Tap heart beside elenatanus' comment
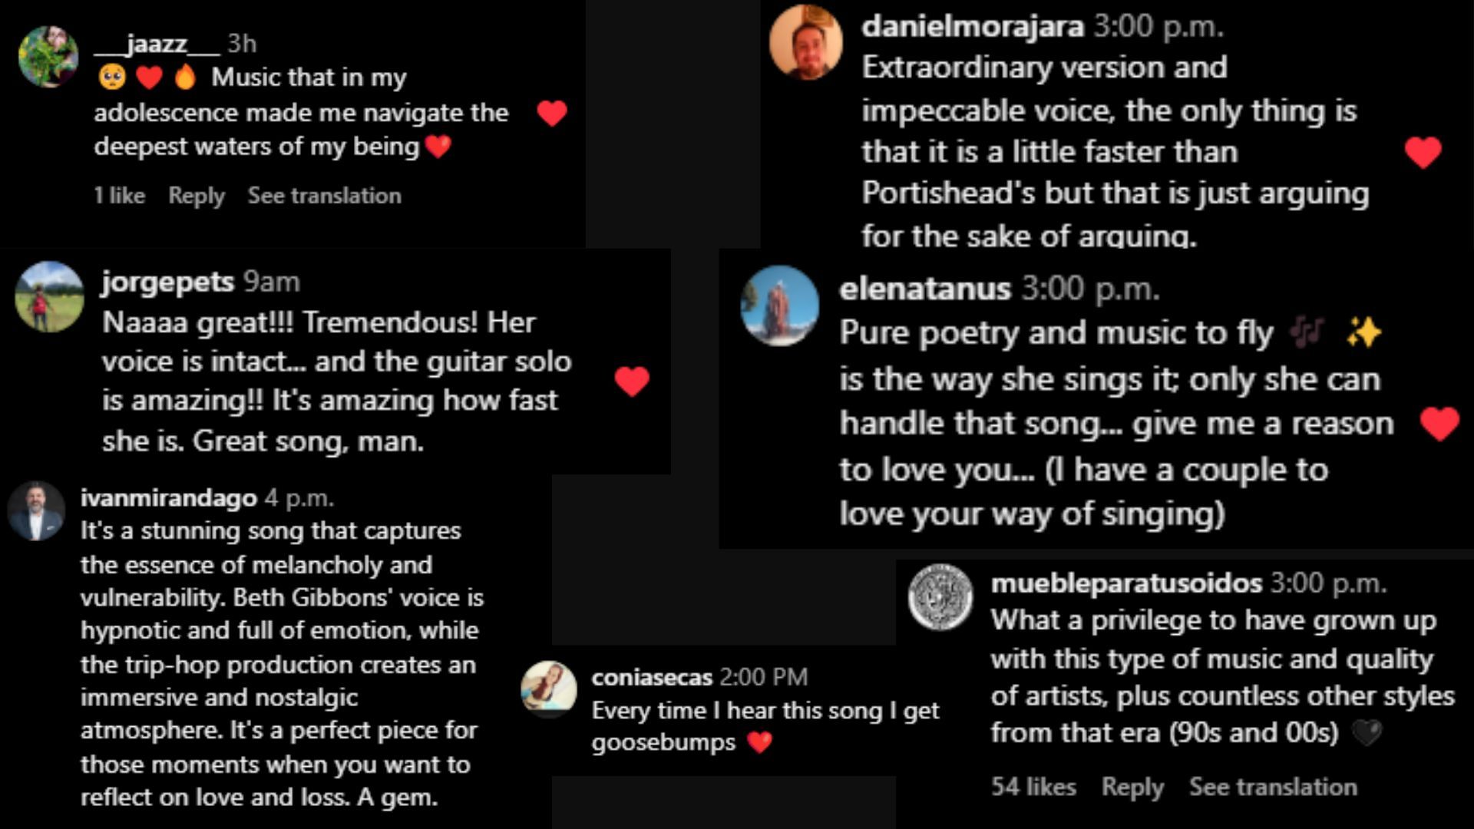The width and height of the screenshot is (1474, 829). pos(1439,424)
